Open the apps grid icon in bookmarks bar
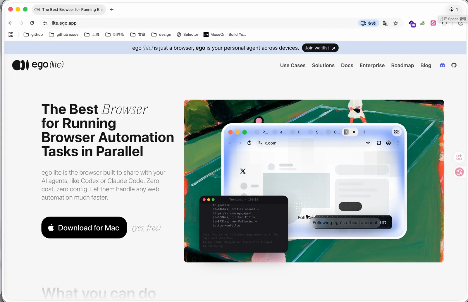The height and width of the screenshot is (302, 468). (11, 35)
